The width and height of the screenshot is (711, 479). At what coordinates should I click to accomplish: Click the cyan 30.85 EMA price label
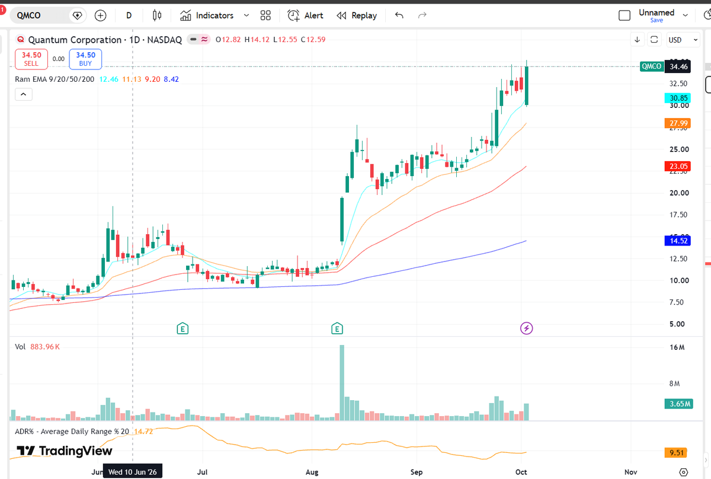point(678,98)
